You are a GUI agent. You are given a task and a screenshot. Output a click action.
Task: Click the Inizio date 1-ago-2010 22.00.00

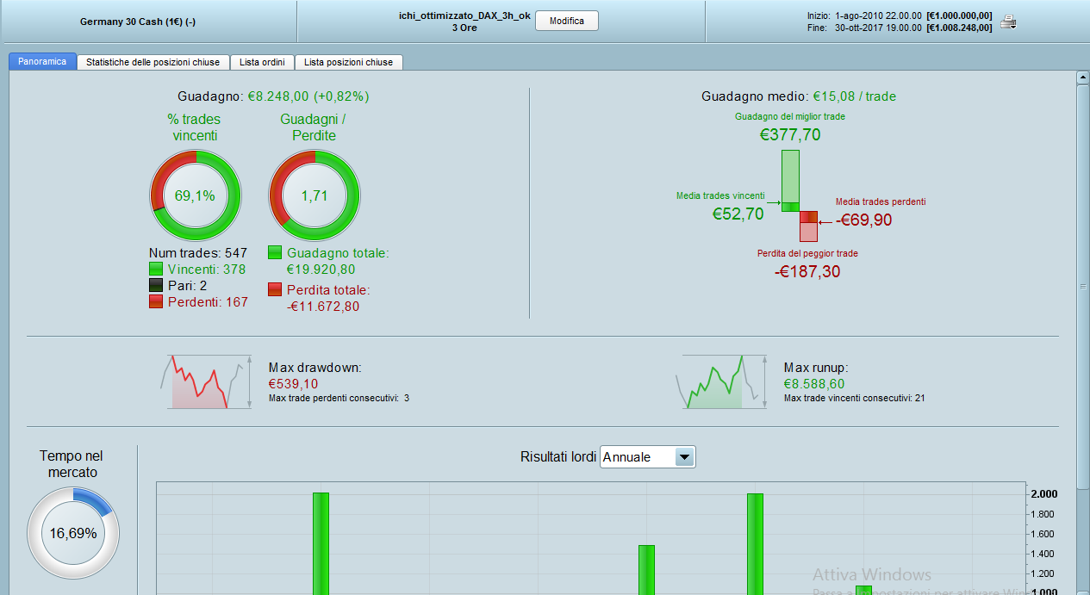879,16
